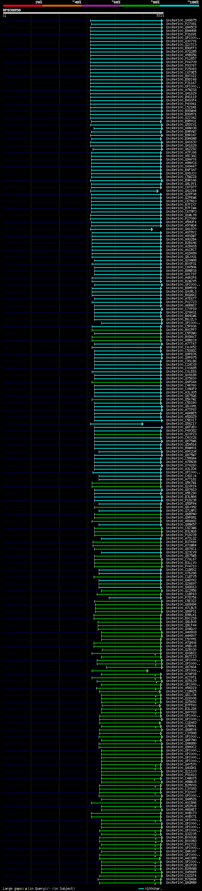Click the red ~20% identity legend segment

pos(22,6)
